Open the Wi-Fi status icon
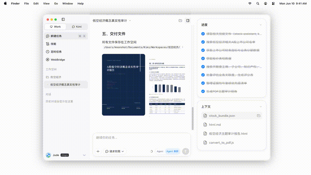This screenshot has height=175, width=311. 250,4
